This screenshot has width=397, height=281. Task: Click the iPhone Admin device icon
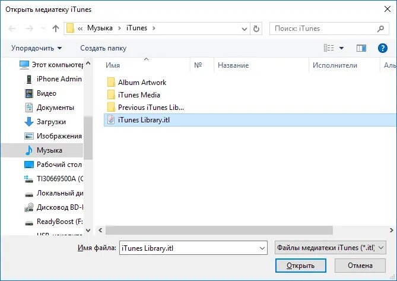tap(29, 79)
